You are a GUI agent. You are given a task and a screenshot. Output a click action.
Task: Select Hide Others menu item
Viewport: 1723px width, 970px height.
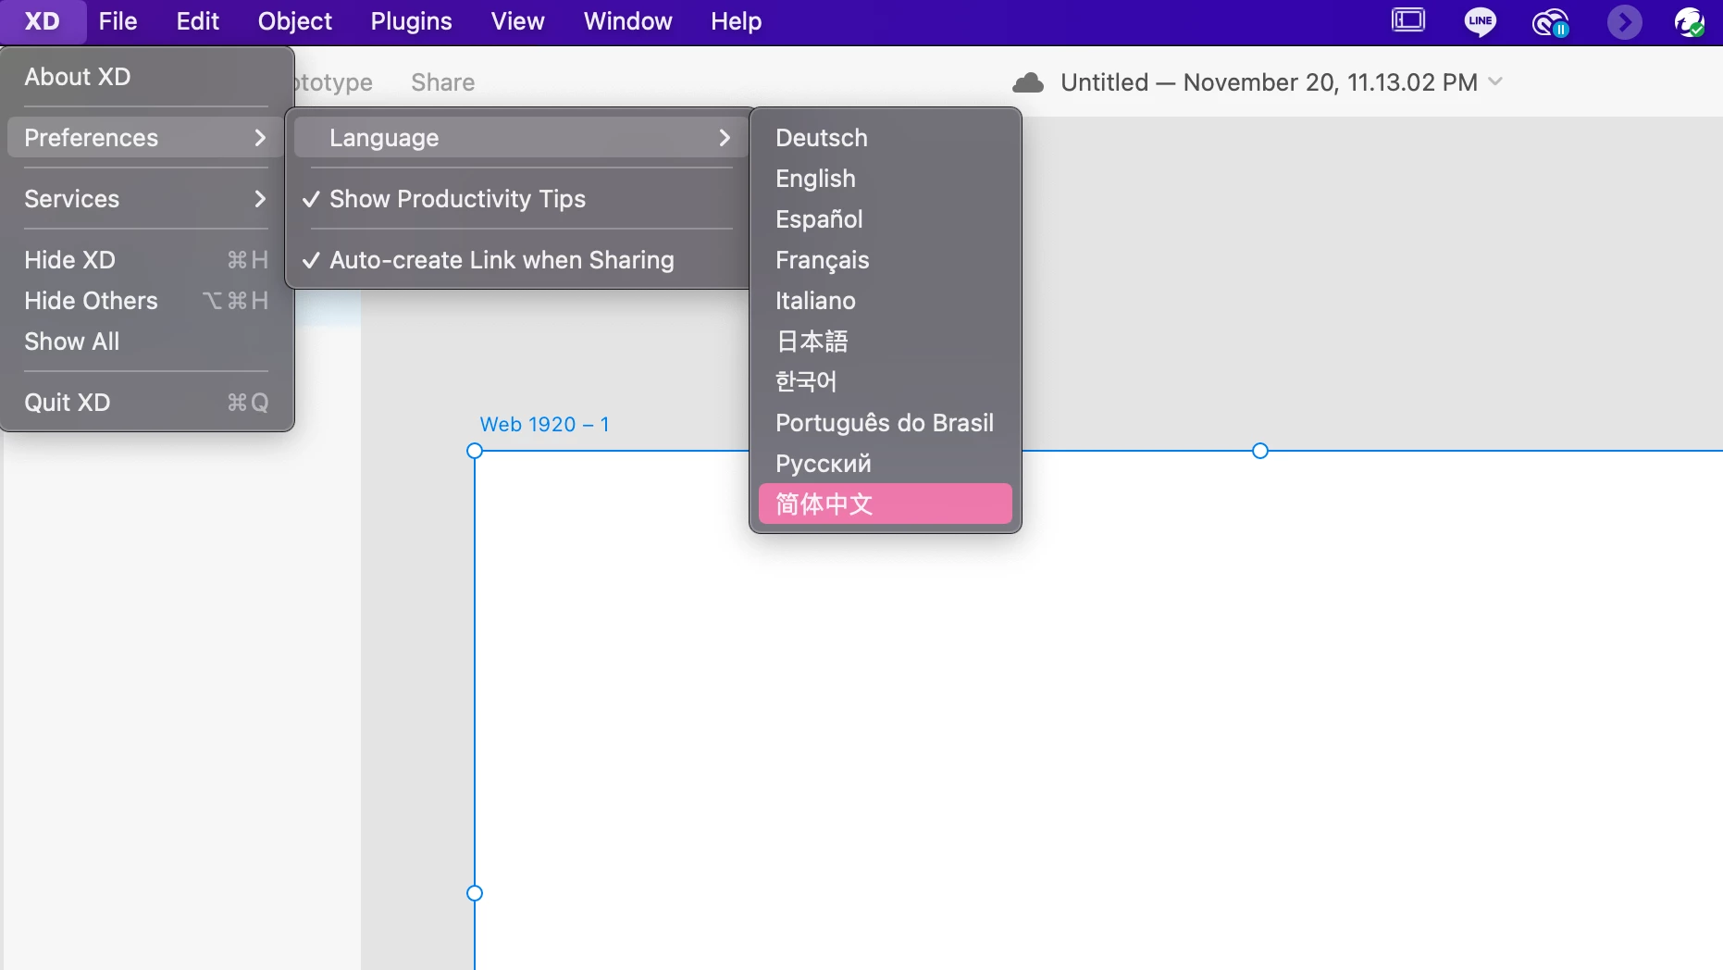tap(147, 301)
